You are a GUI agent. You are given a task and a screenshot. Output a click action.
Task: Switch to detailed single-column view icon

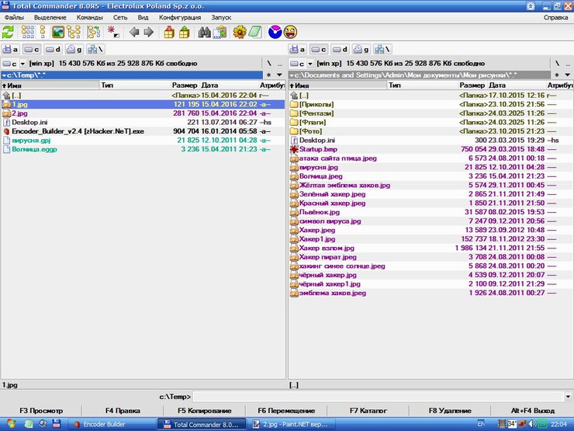(x=43, y=33)
